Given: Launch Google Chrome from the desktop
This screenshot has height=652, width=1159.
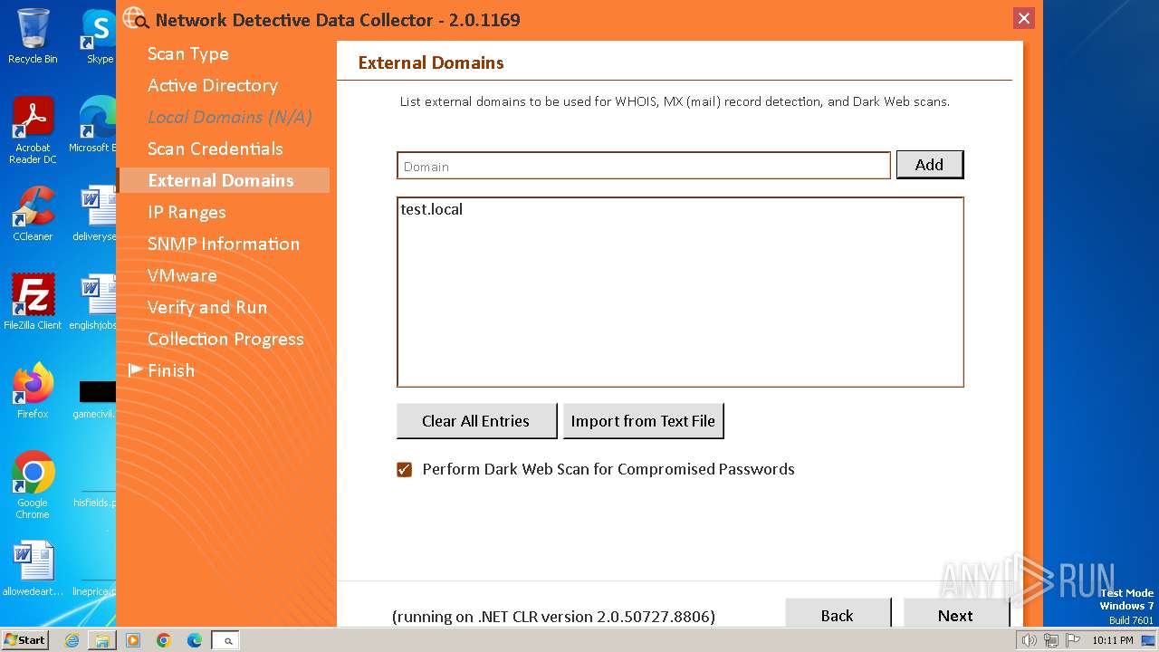Looking at the screenshot, I should click(x=33, y=485).
